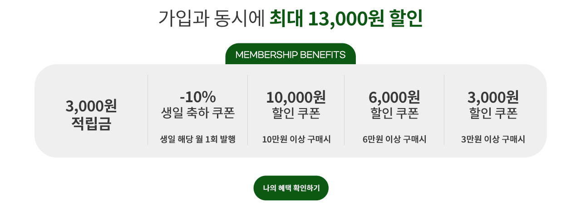
Task: Click 3만원 이상 구매시 condition text
Action: click(493, 139)
